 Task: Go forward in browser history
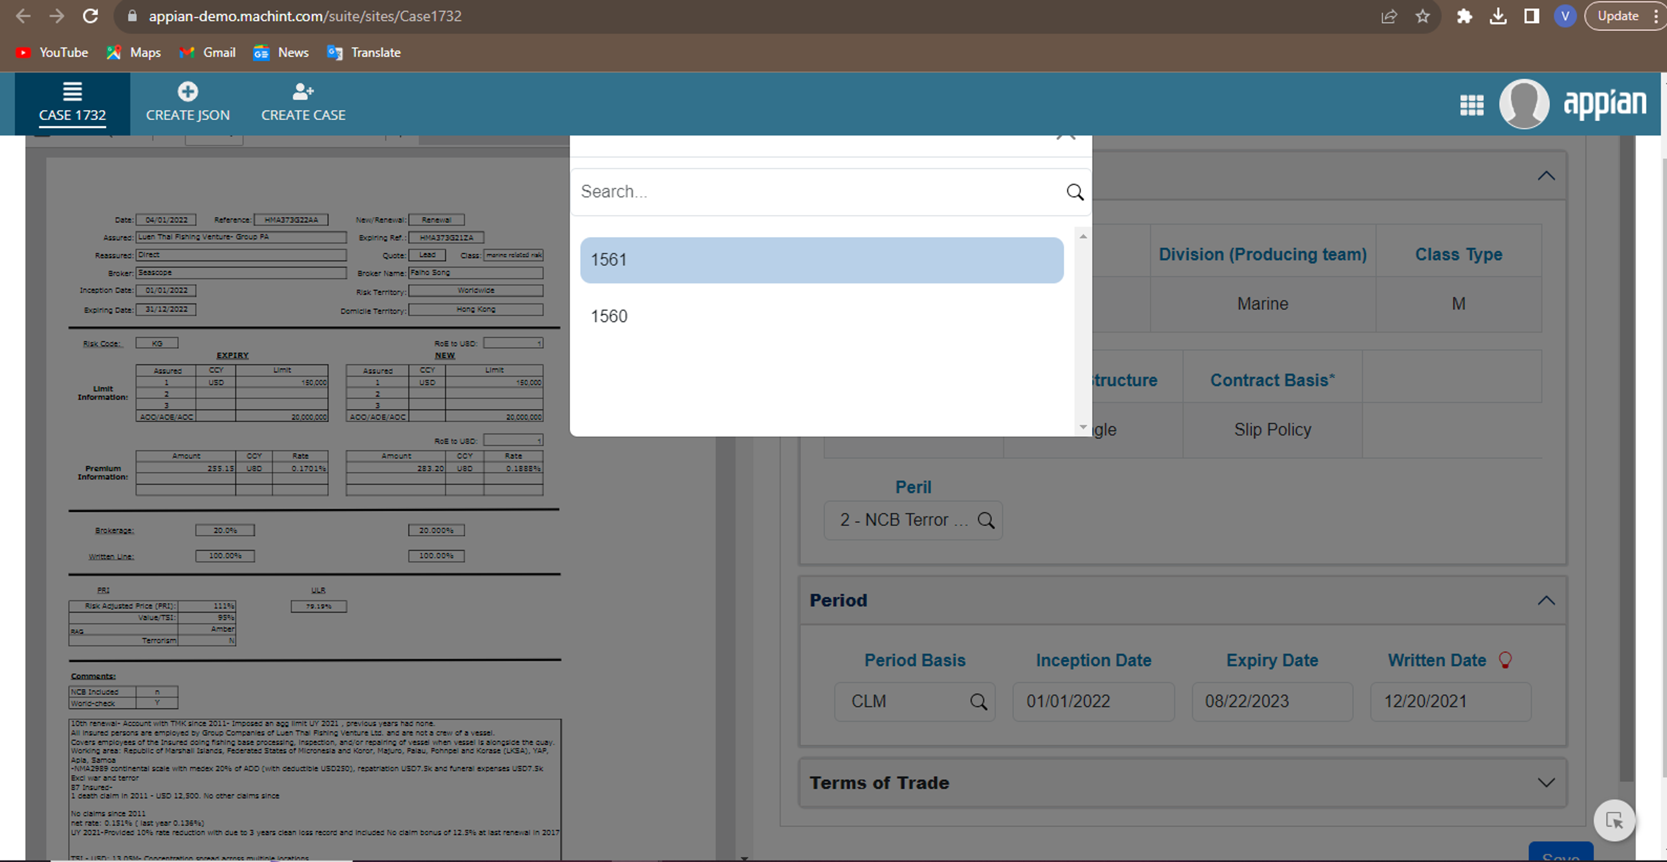pos(57,16)
